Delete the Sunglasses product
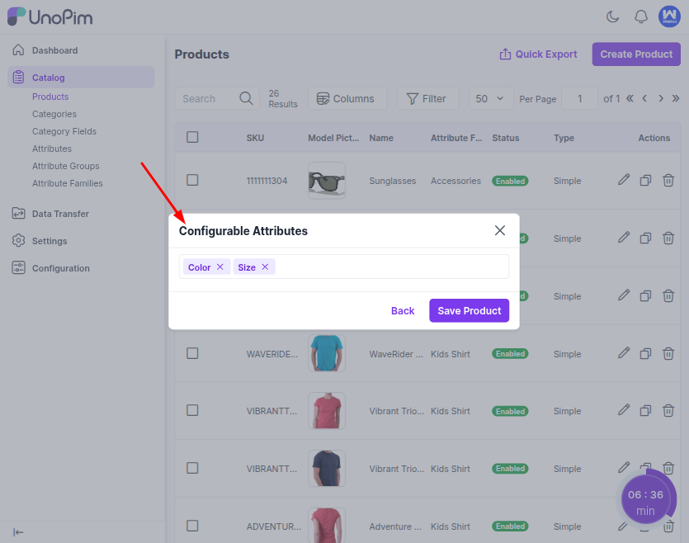689x543 pixels. (668, 180)
